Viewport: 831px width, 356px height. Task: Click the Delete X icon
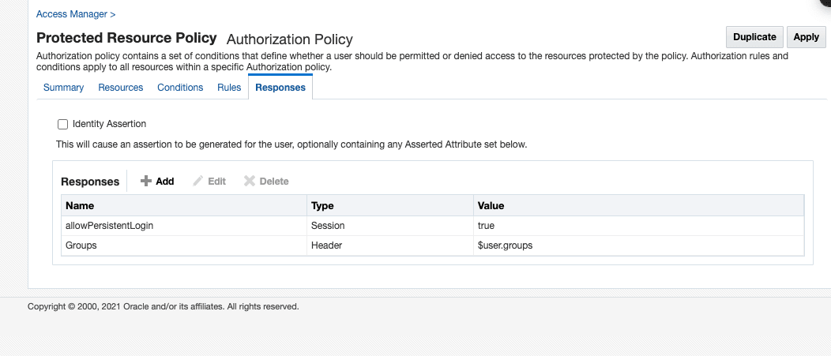point(250,182)
